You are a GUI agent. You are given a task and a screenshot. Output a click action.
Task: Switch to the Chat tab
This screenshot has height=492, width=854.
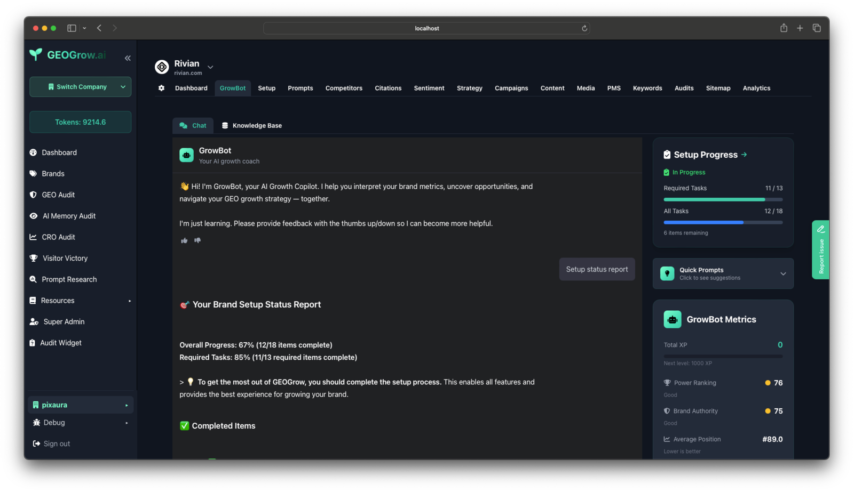tap(193, 126)
